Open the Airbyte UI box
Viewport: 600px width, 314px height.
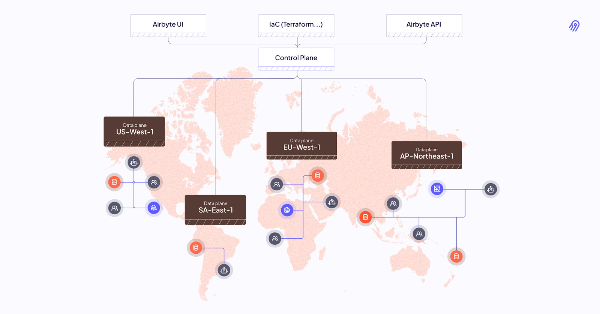[168, 25]
